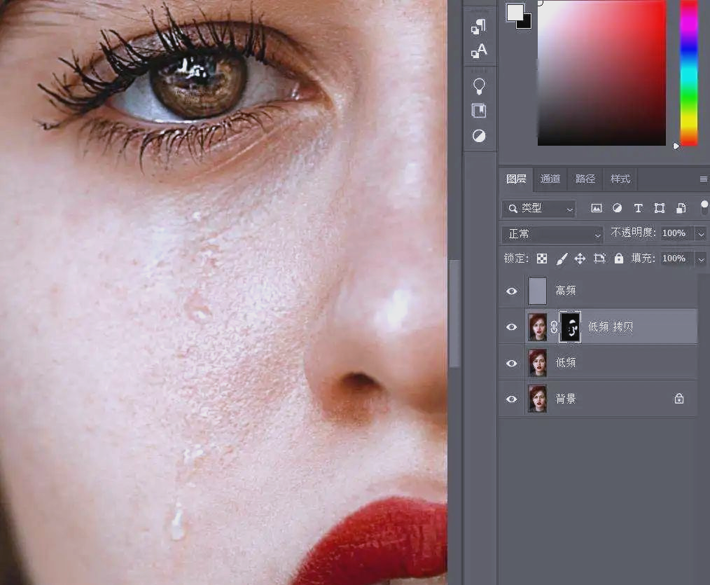Switch to the 通道 tab
710x585 pixels.
coord(550,179)
